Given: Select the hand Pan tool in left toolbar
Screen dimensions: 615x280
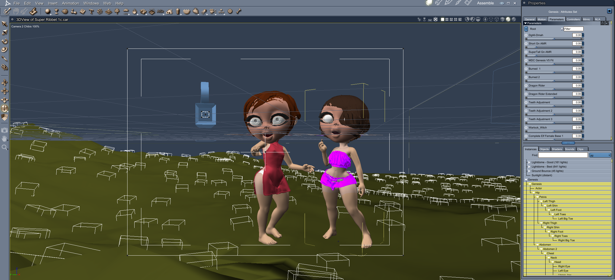Looking at the screenshot, I should point(4,139).
